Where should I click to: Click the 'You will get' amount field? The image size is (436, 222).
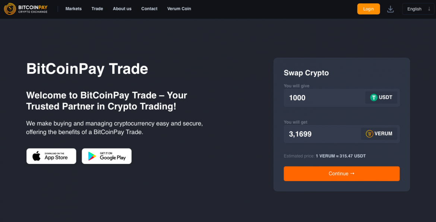point(320,134)
